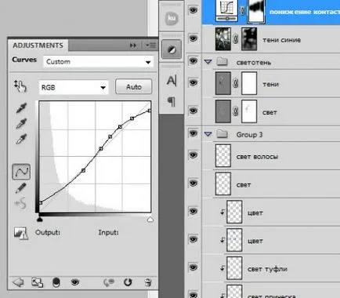Open the Curves preset dropdown showing Custom

click(98, 62)
